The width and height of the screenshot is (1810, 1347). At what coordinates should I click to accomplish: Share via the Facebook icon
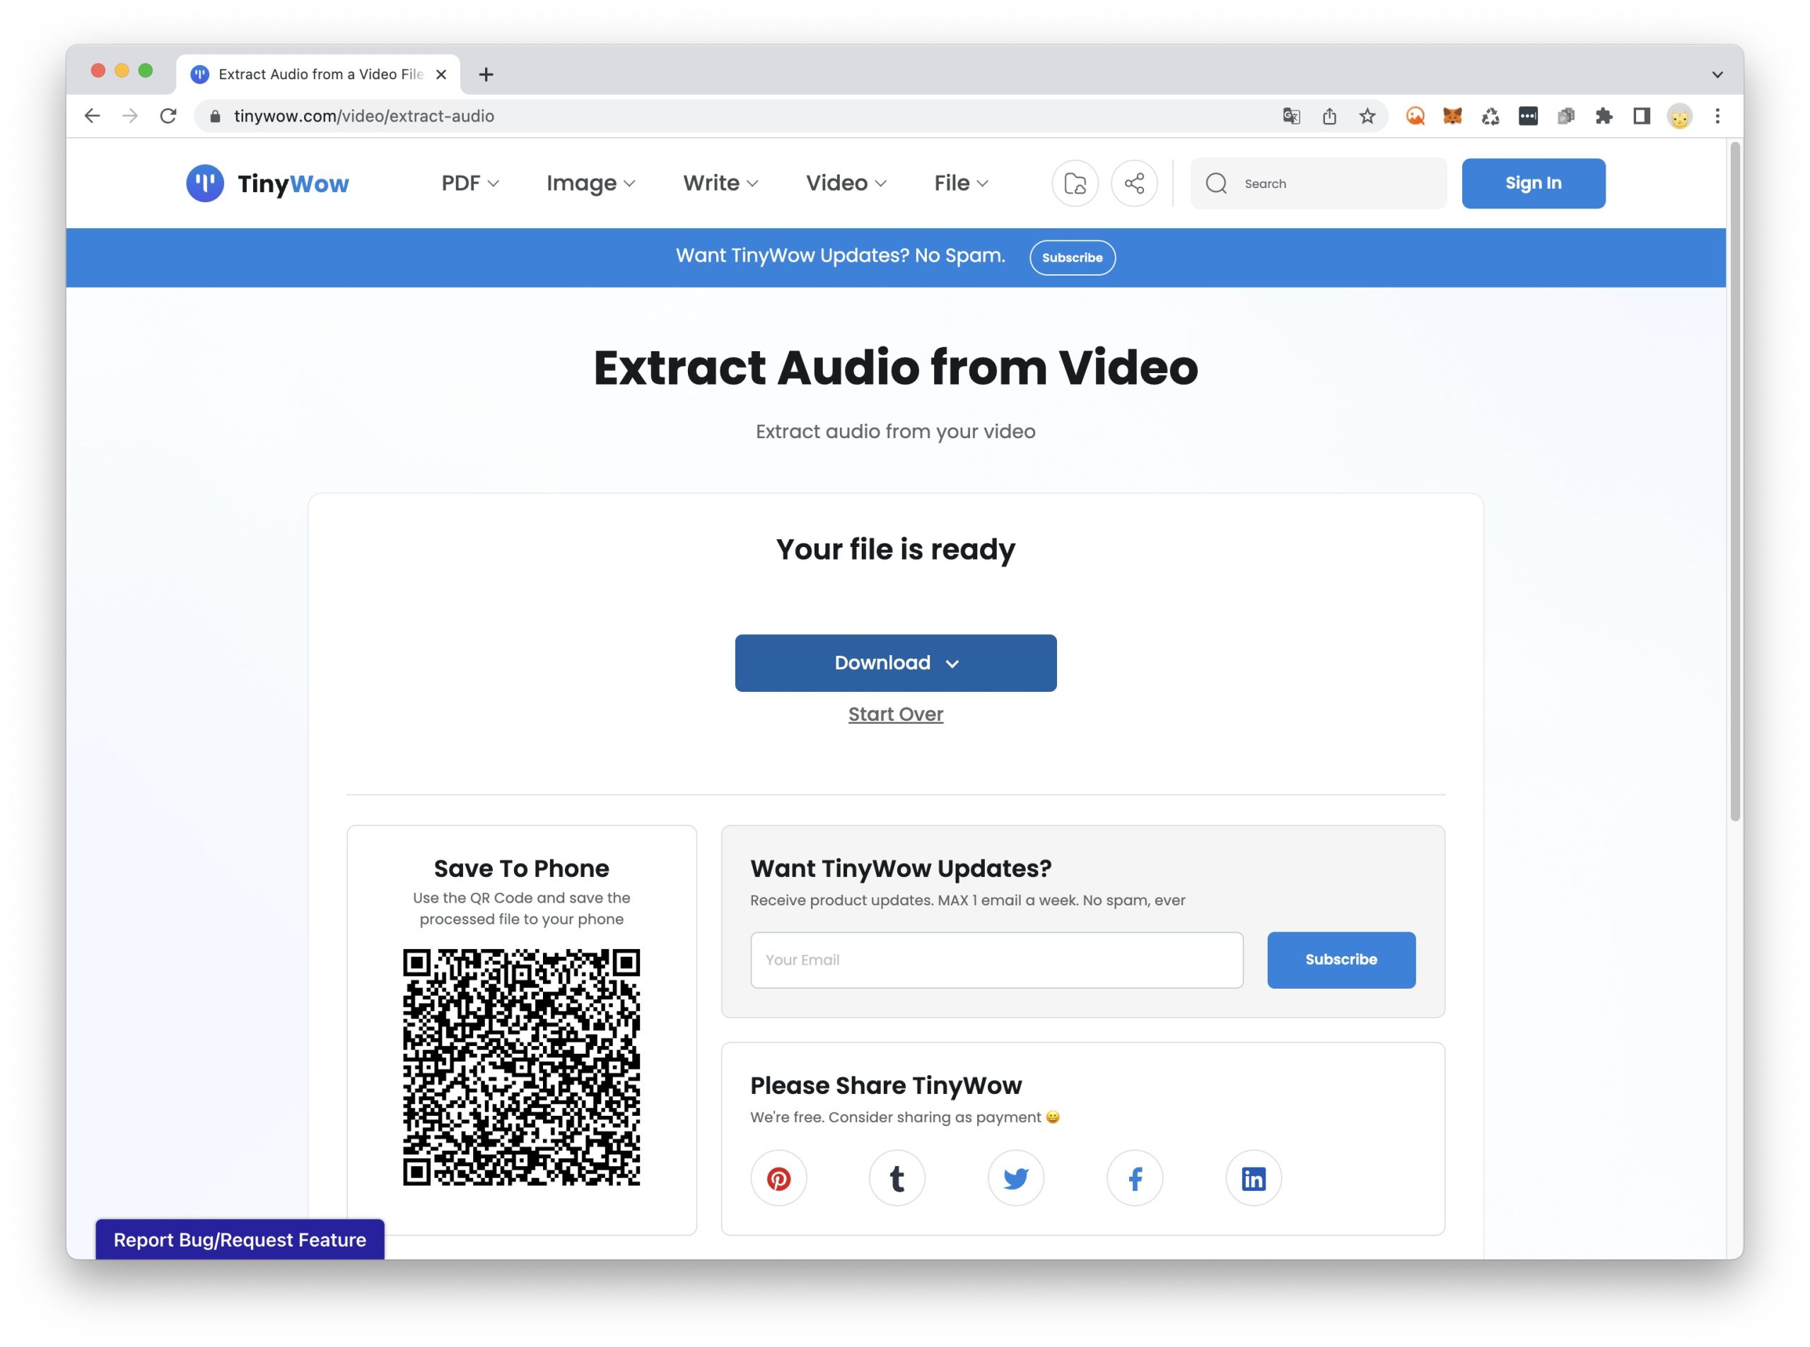1135,1178
